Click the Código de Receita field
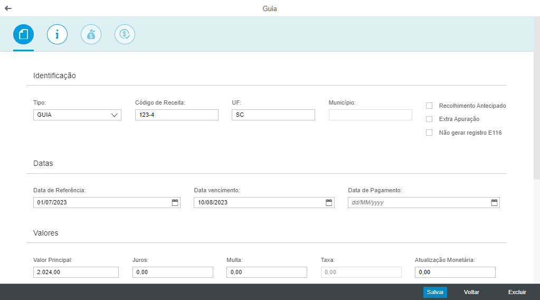This screenshot has width=540, height=300. tap(177, 115)
